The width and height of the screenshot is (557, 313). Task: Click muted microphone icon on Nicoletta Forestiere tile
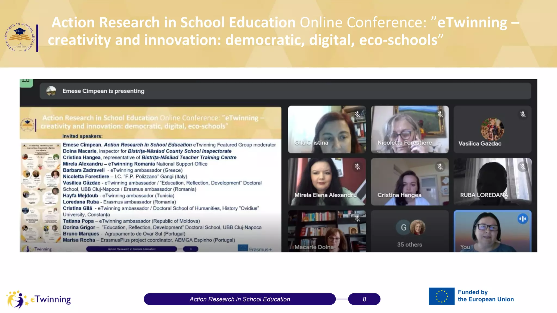click(440, 114)
